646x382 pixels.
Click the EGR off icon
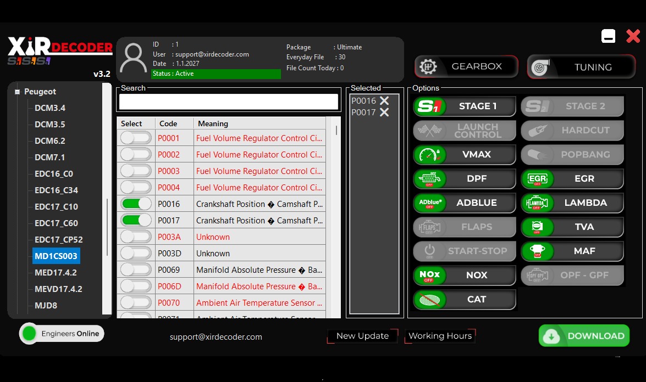[x=537, y=179]
